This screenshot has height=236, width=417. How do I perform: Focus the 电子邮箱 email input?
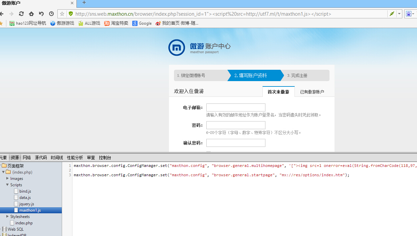236,107
